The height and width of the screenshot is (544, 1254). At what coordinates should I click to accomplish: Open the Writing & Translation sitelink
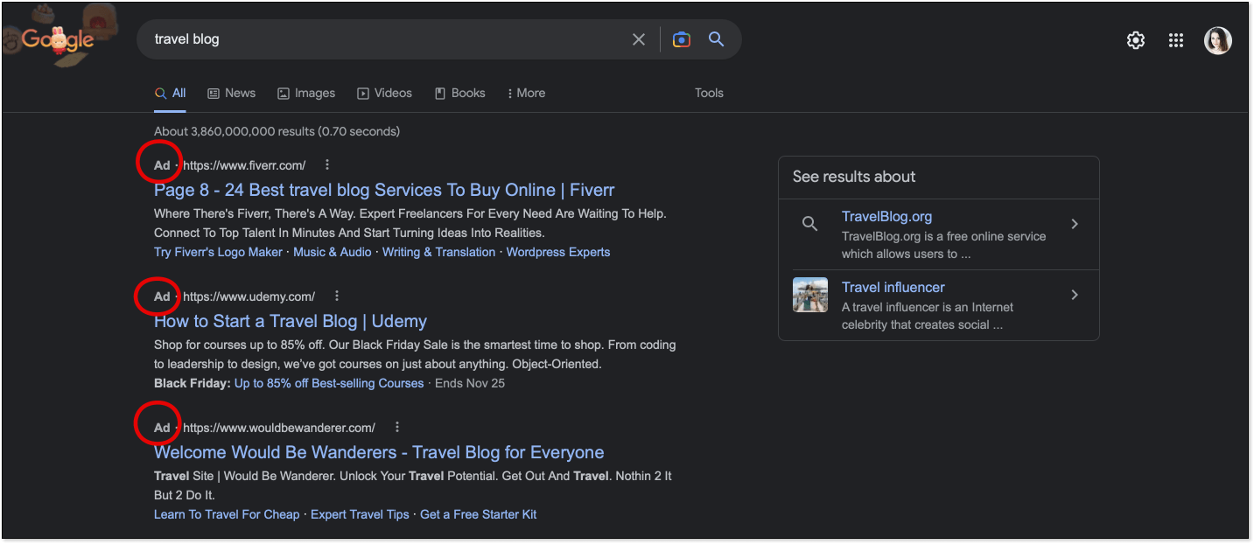click(438, 252)
